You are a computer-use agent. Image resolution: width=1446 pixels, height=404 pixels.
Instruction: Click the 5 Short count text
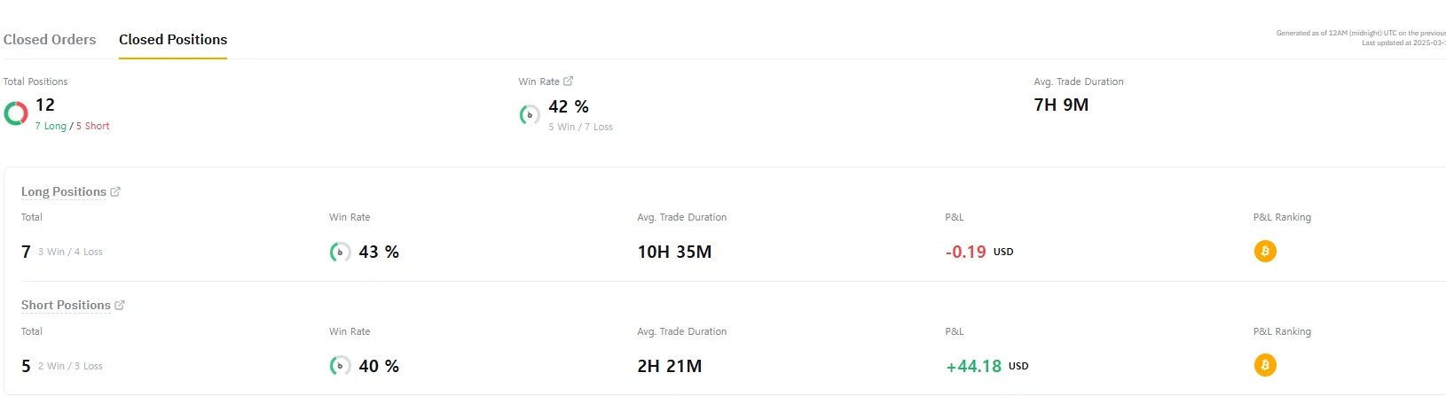(93, 127)
